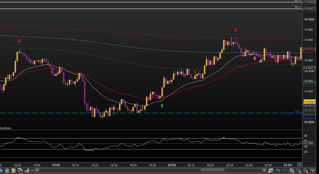319x174 pixels.
Task: Open the order list icon in the bottom toolbar
Action: point(7,171)
